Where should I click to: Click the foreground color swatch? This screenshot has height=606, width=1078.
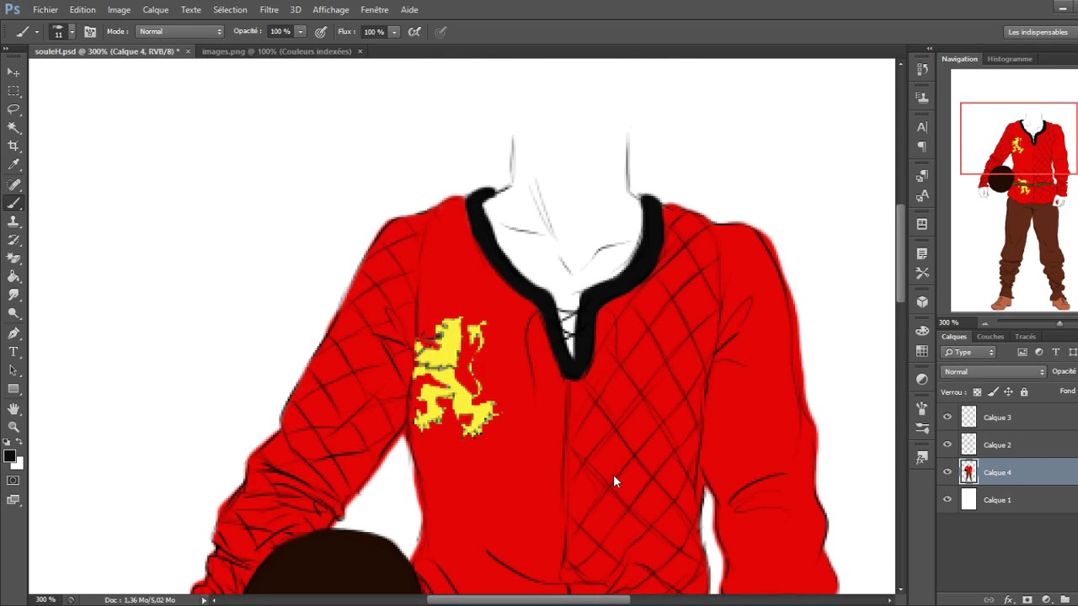(x=10, y=456)
